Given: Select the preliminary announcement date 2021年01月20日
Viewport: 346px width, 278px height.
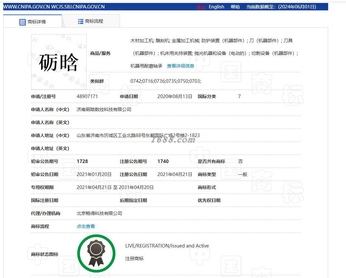Looking at the screenshot, I should click(94, 174).
